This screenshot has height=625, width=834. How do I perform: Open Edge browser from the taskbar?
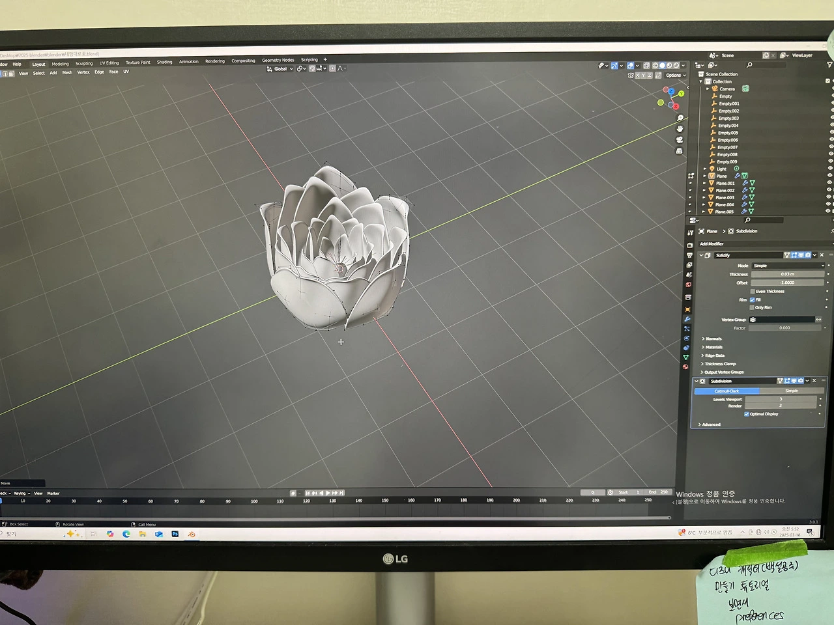tap(126, 534)
